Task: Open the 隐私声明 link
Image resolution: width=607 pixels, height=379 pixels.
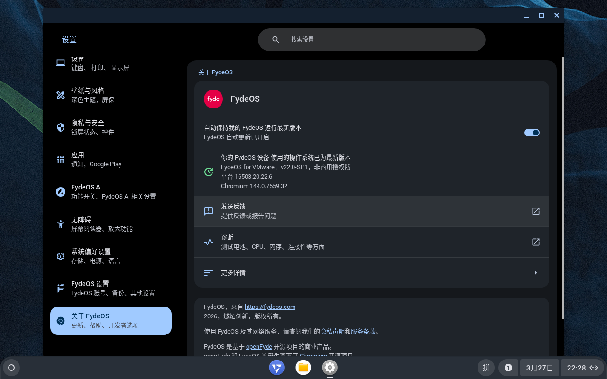Action: point(332,332)
